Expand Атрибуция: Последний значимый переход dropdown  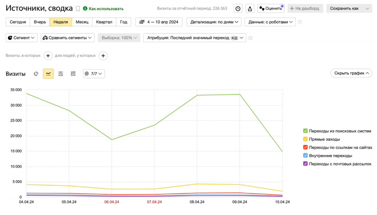click(195, 38)
